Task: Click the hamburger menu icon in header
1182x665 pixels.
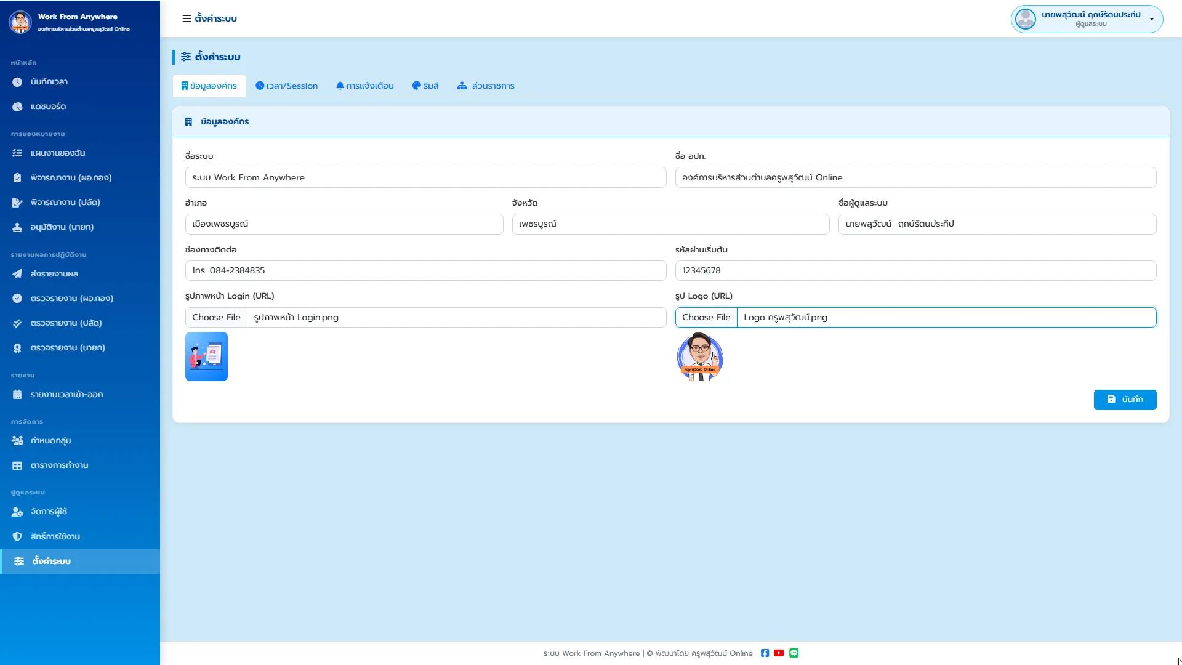Action: [187, 18]
